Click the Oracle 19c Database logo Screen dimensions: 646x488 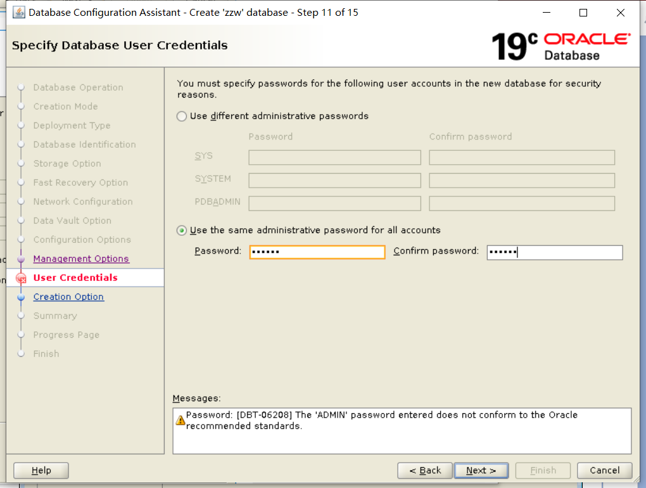pyautogui.click(x=560, y=46)
